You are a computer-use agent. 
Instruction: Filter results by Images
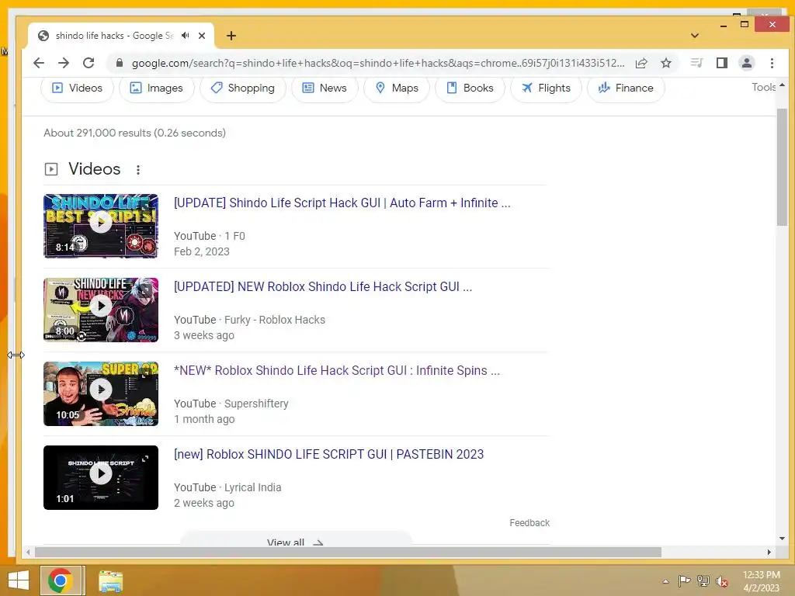coord(156,88)
